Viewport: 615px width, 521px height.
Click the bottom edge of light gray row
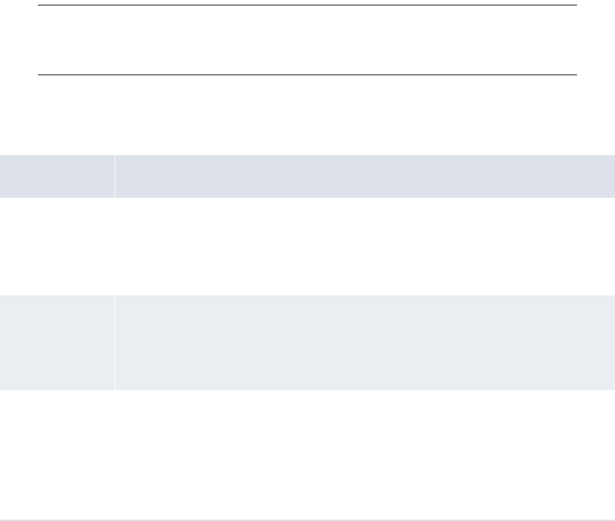coord(308,390)
